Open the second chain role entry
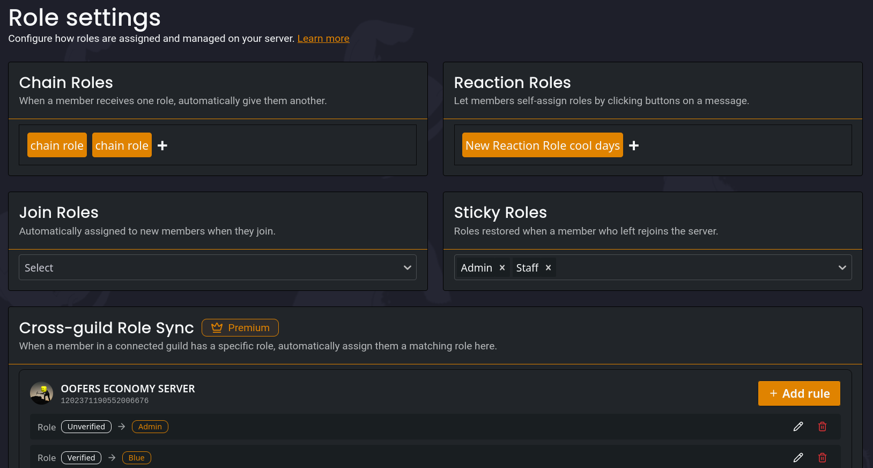Image resolution: width=873 pixels, height=468 pixels. pos(122,145)
